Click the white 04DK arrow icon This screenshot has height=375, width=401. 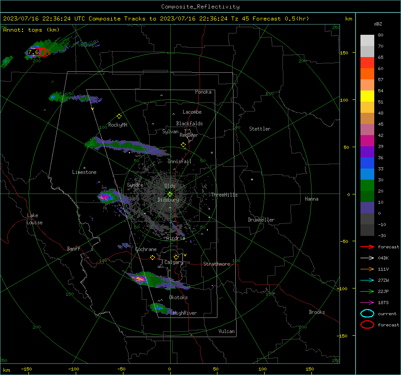pyautogui.click(x=367, y=258)
